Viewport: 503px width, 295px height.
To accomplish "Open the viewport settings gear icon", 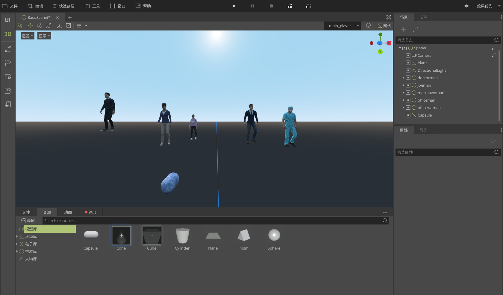I will click(x=369, y=26).
